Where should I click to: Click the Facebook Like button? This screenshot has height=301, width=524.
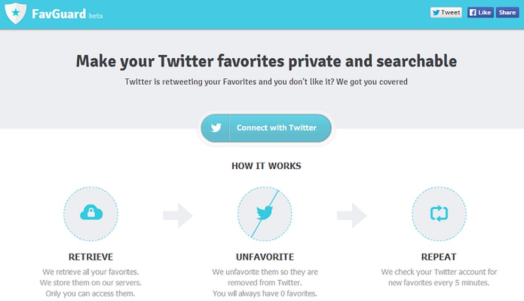point(480,12)
